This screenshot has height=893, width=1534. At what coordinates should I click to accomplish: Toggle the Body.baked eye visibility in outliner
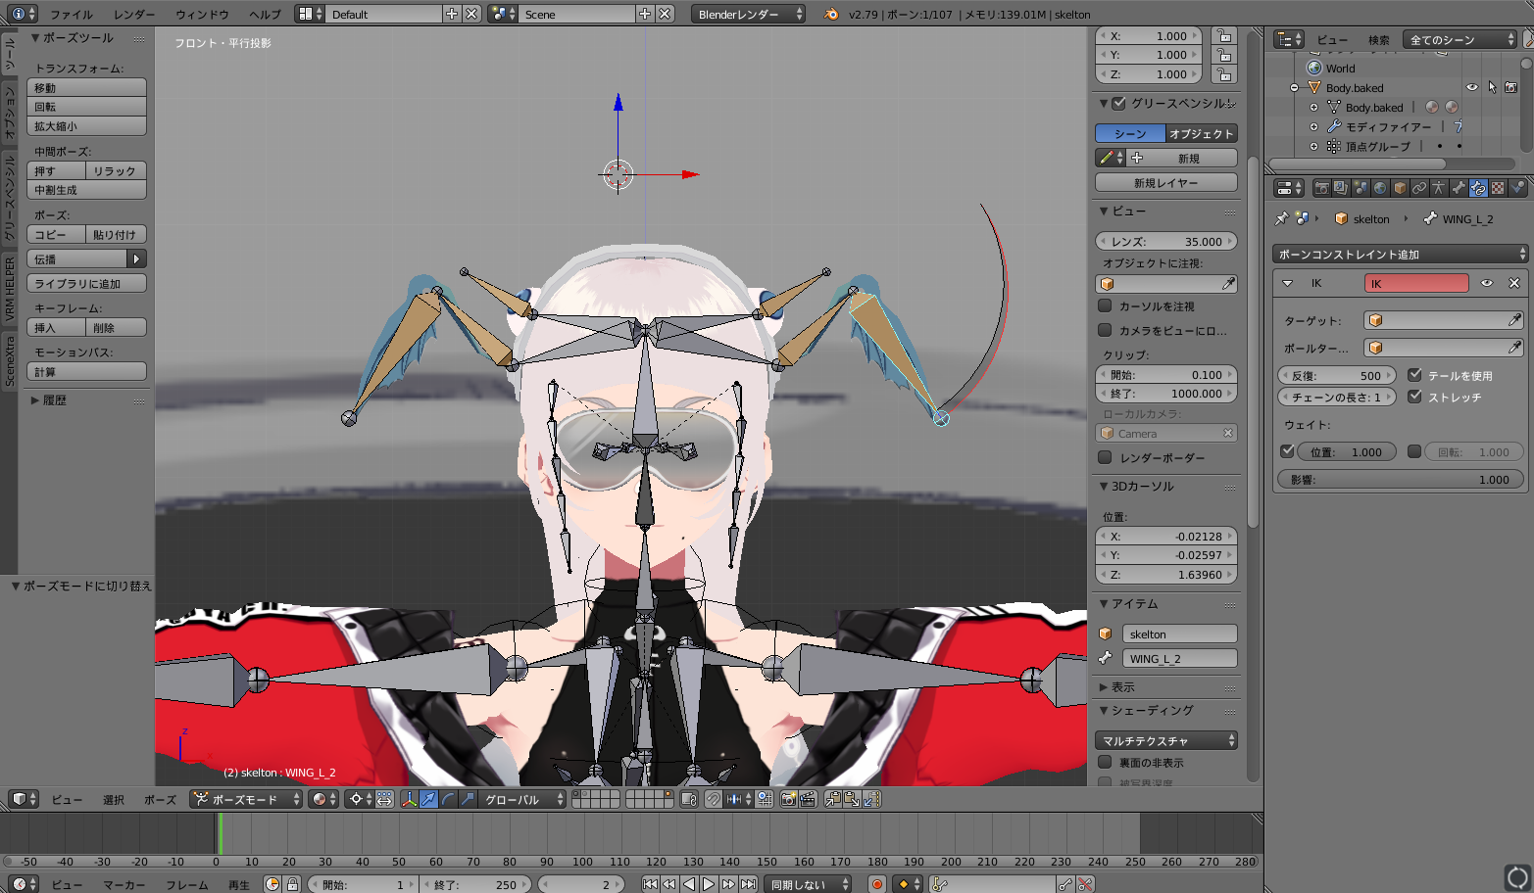1471,87
